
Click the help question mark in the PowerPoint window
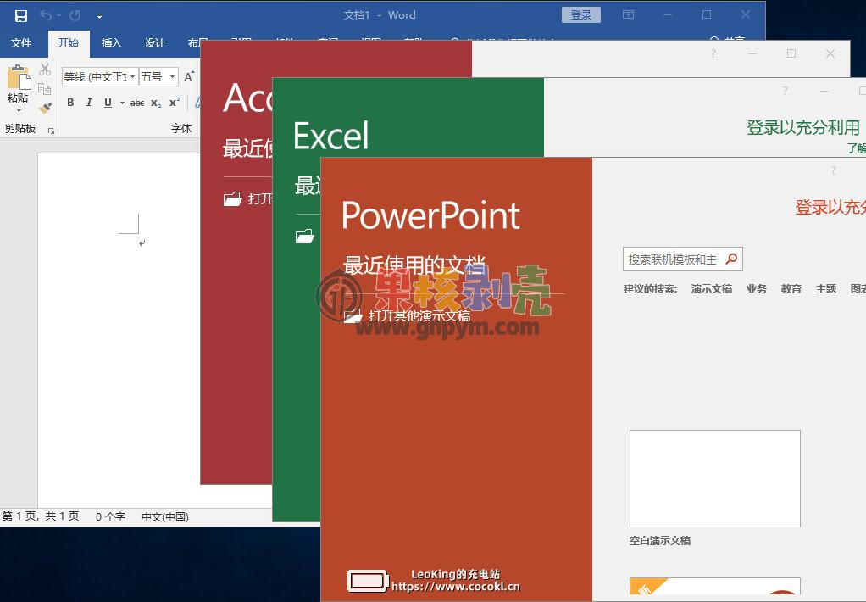click(834, 170)
